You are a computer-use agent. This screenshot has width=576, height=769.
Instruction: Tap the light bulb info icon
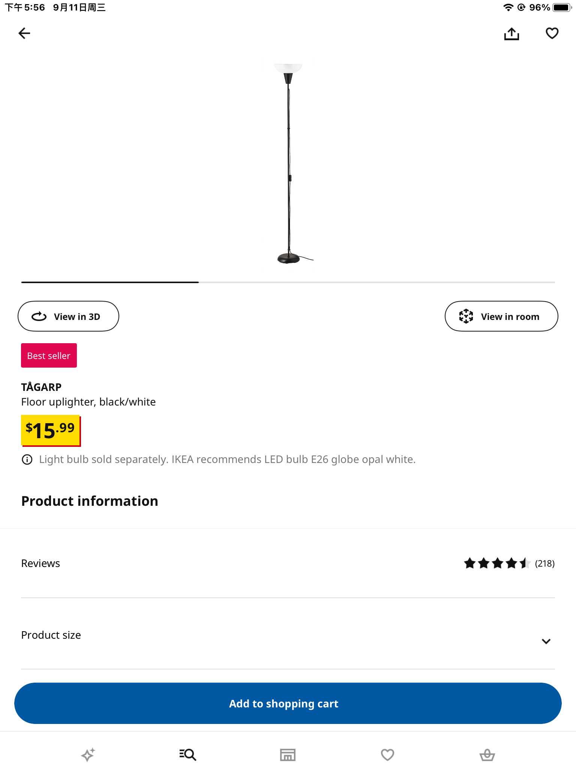tap(27, 459)
